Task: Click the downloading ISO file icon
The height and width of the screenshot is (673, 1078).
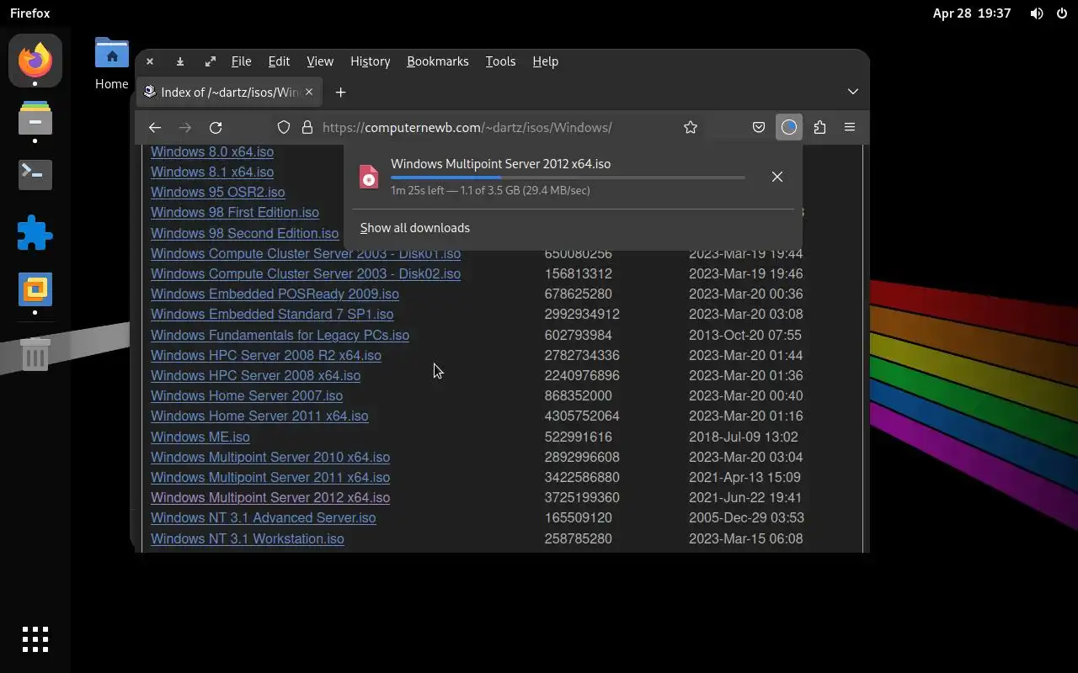Action: pos(369,177)
